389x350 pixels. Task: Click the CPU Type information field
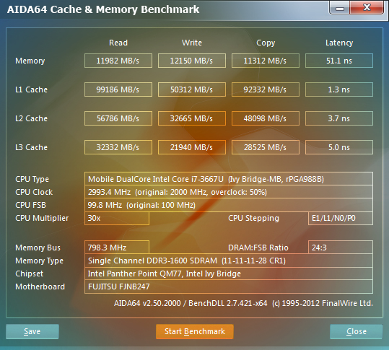pyautogui.click(x=229, y=179)
